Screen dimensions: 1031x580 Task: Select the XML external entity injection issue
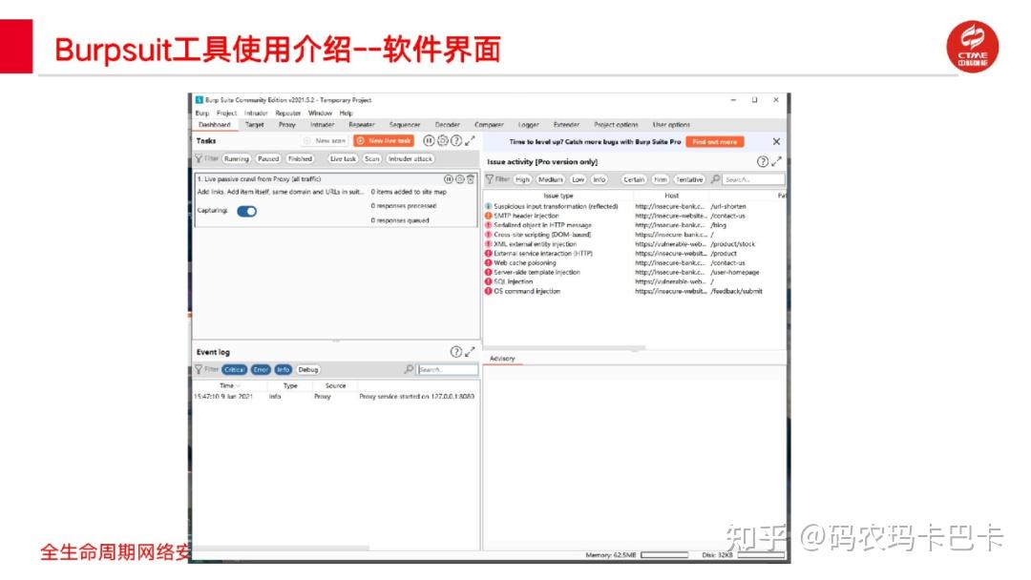[x=634, y=243]
